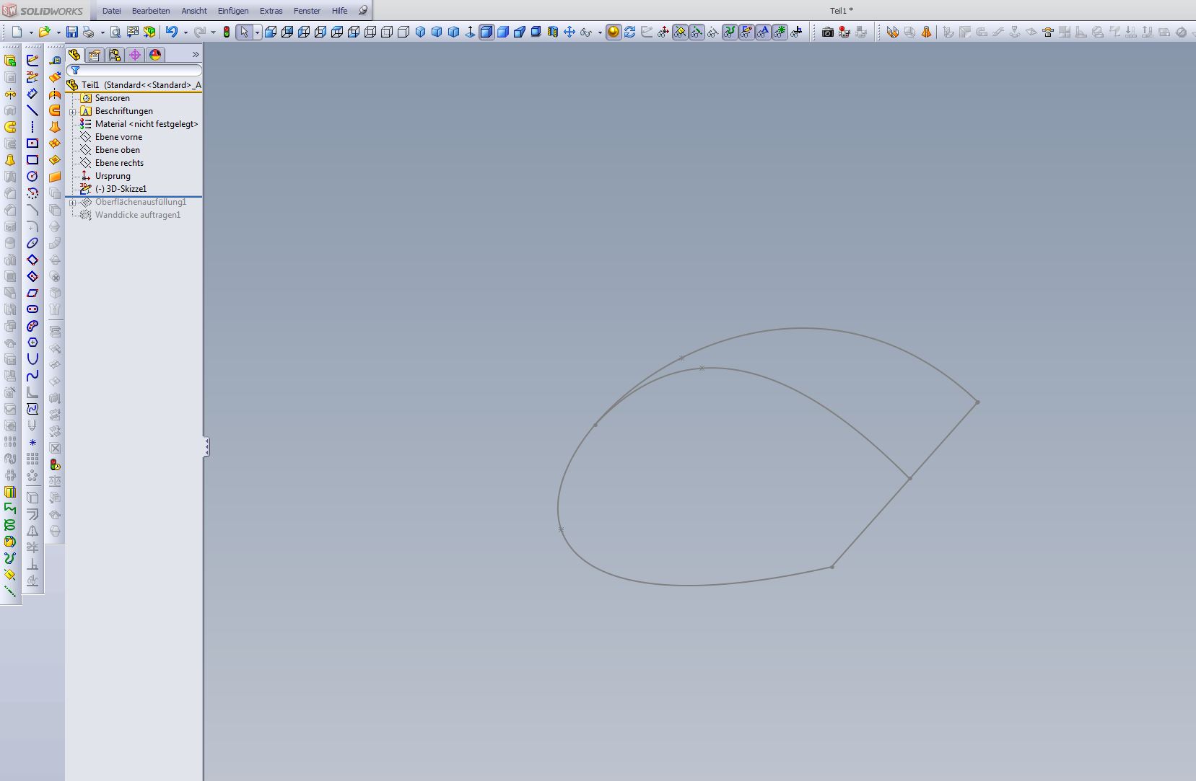1196x781 pixels.
Task: Select the Circle sketch tool
Action: point(32,177)
